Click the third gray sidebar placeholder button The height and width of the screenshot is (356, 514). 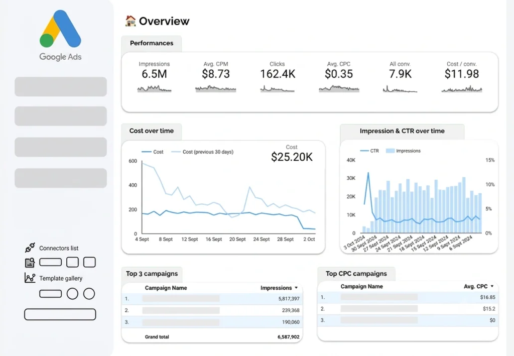[x=61, y=147]
